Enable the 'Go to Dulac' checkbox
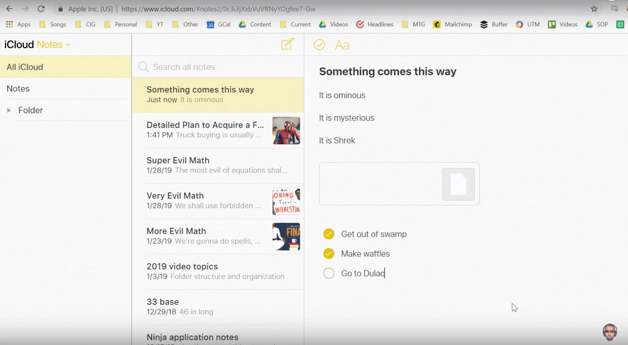The width and height of the screenshot is (628, 345). click(x=329, y=273)
